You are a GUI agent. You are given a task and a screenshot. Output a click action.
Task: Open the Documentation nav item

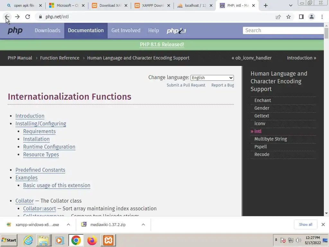[x=86, y=31]
